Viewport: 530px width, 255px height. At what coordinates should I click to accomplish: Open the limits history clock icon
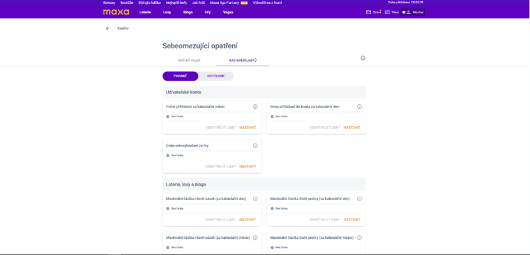click(x=363, y=58)
